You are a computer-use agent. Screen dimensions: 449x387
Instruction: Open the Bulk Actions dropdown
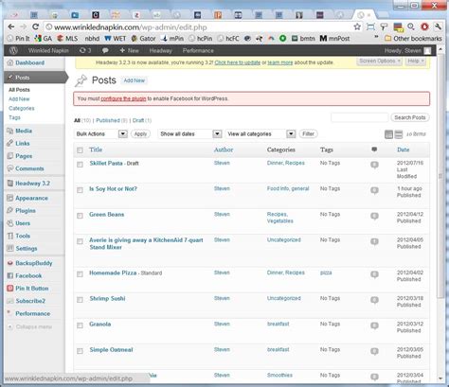pyautogui.click(x=100, y=134)
